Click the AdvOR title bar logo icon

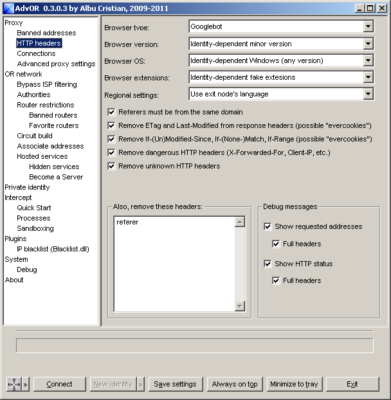pyautogui.click(x=8, y=8)
